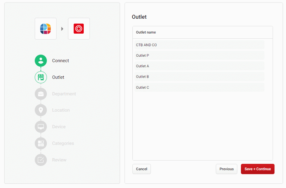286x188 pixels.
Task: Select the CTB AND CO outlet row
Action: tap(199, 45)
